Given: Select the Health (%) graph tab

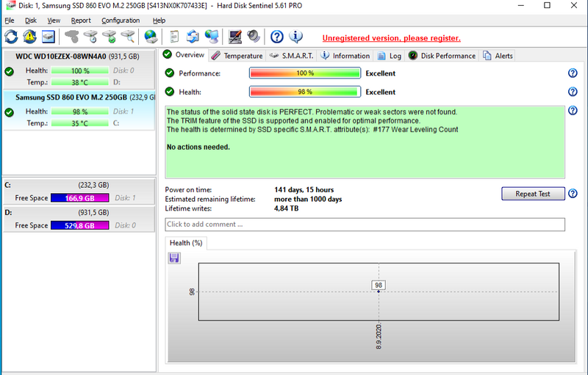Looking at the screenshot, I should pos(186,243).
